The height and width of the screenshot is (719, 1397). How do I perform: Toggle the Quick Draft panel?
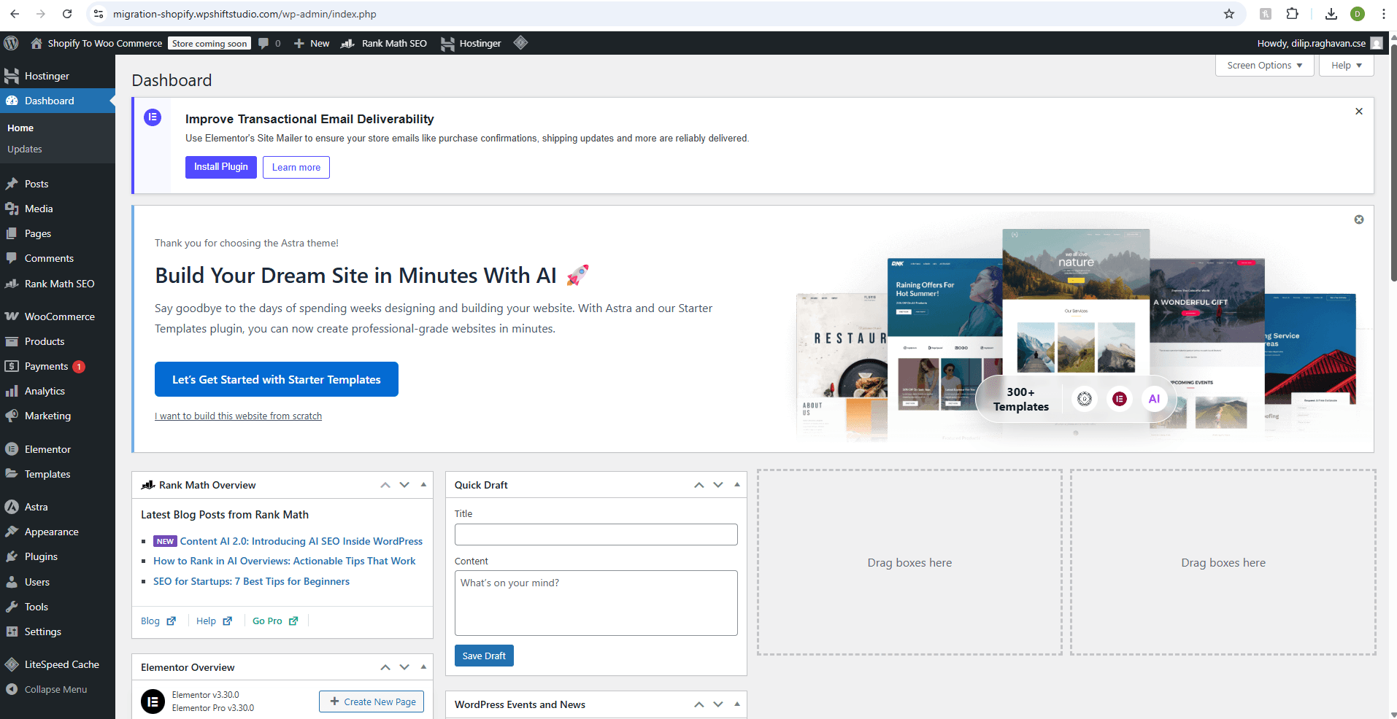point(737,485)
